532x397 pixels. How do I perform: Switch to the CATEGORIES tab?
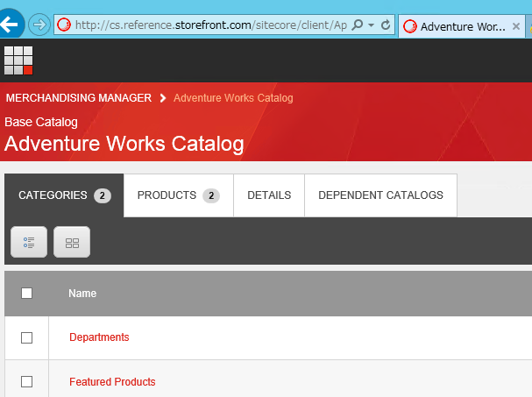[x=64, y=195]
